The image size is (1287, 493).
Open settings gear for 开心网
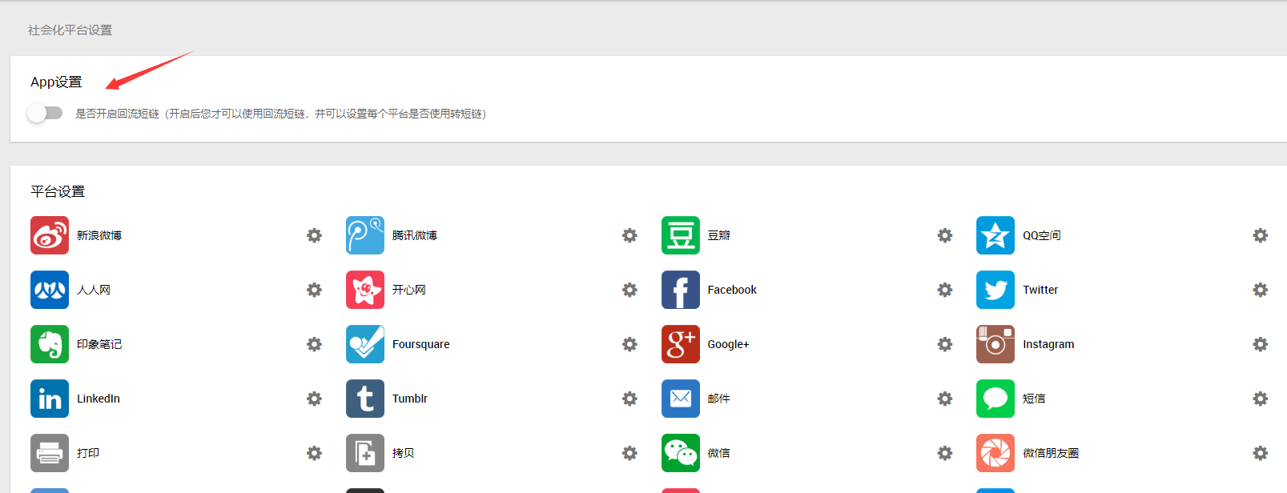pyautogui.click(x=629, y=290)
